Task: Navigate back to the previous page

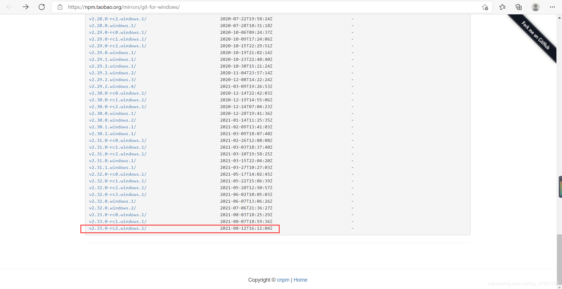Action: point(9,7)
